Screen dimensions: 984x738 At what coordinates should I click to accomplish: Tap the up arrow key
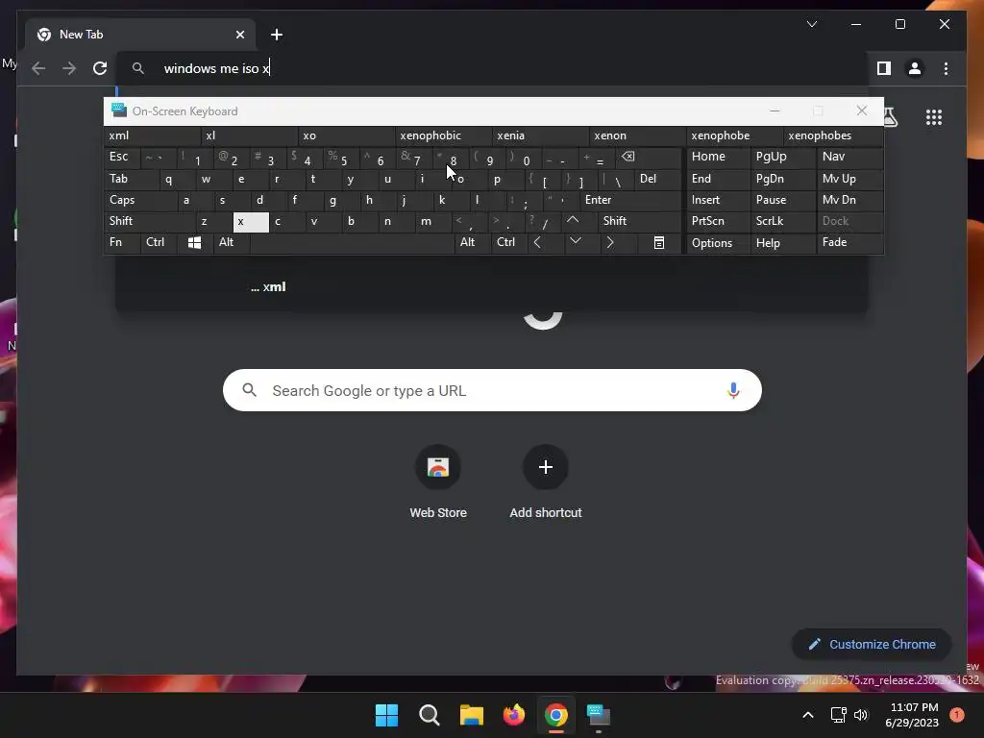point(573,221)
